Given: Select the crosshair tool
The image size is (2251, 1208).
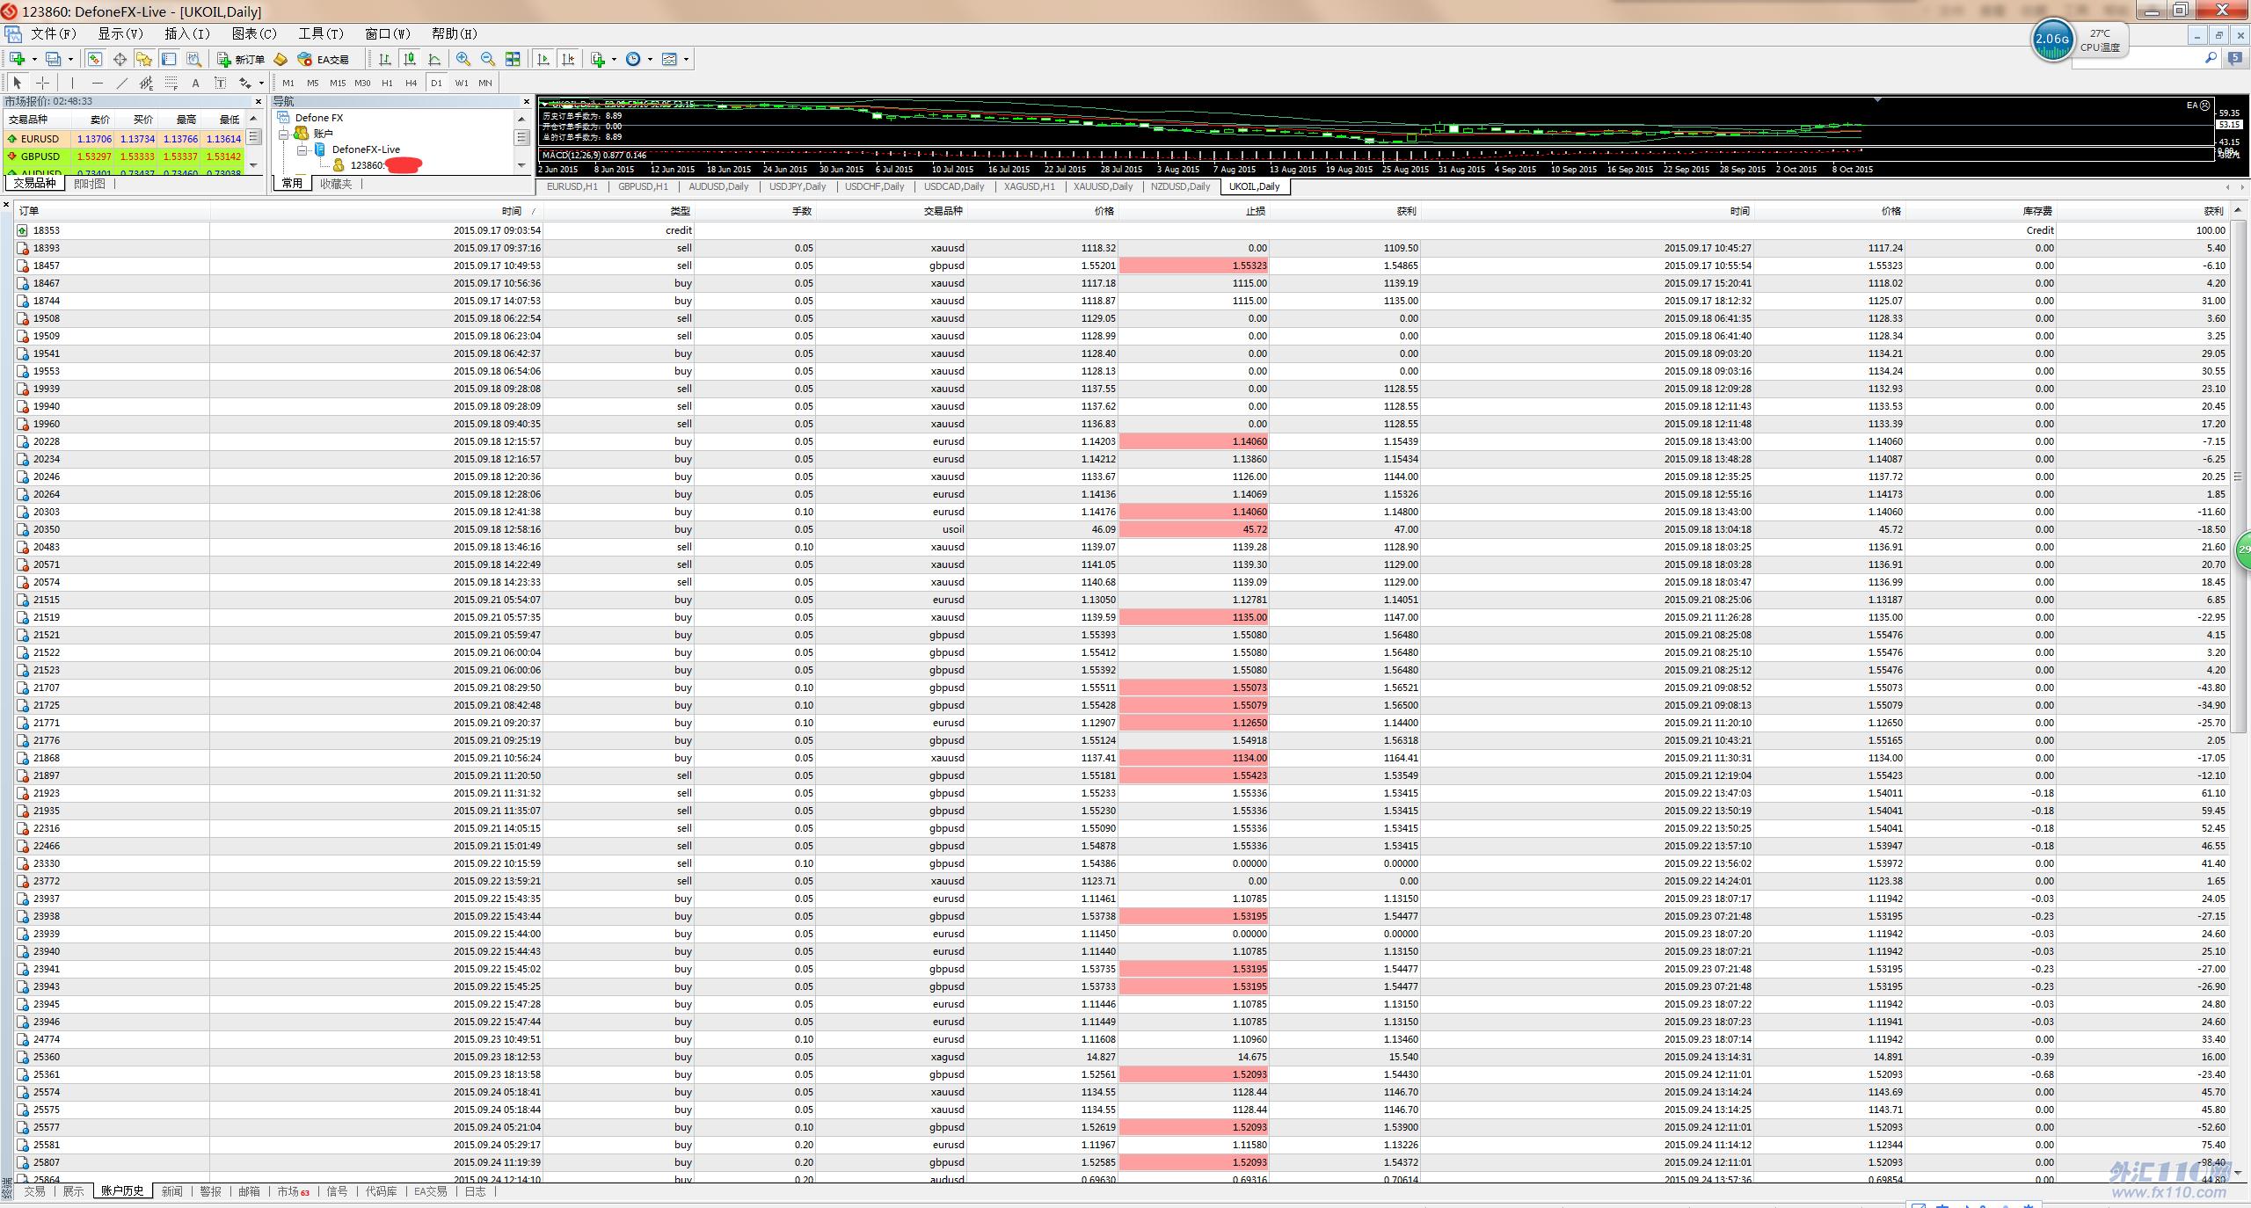Looking at the screenshot, I should [x=42, y=83].
